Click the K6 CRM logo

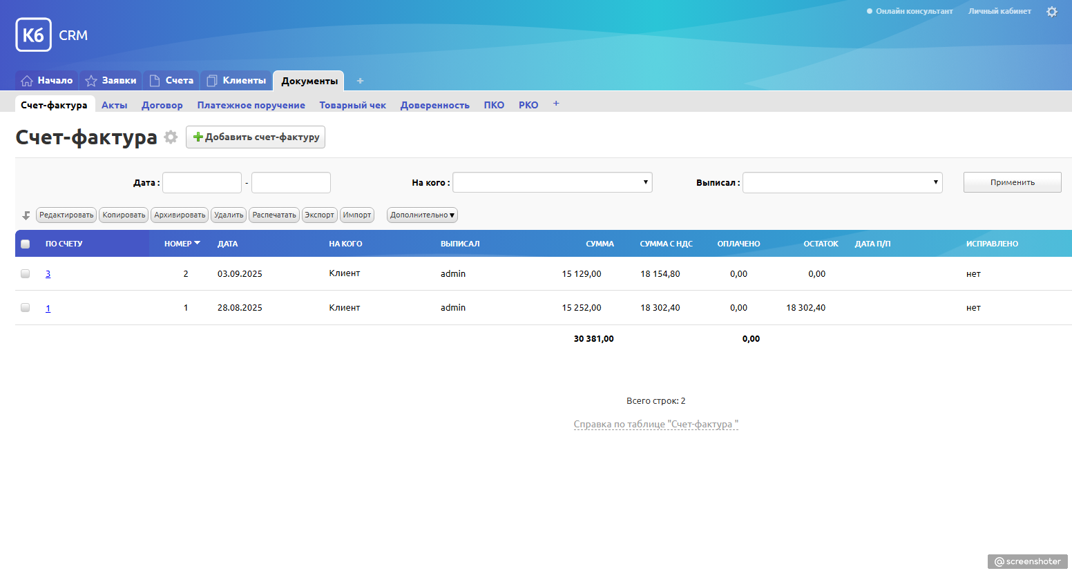[52, 35]
